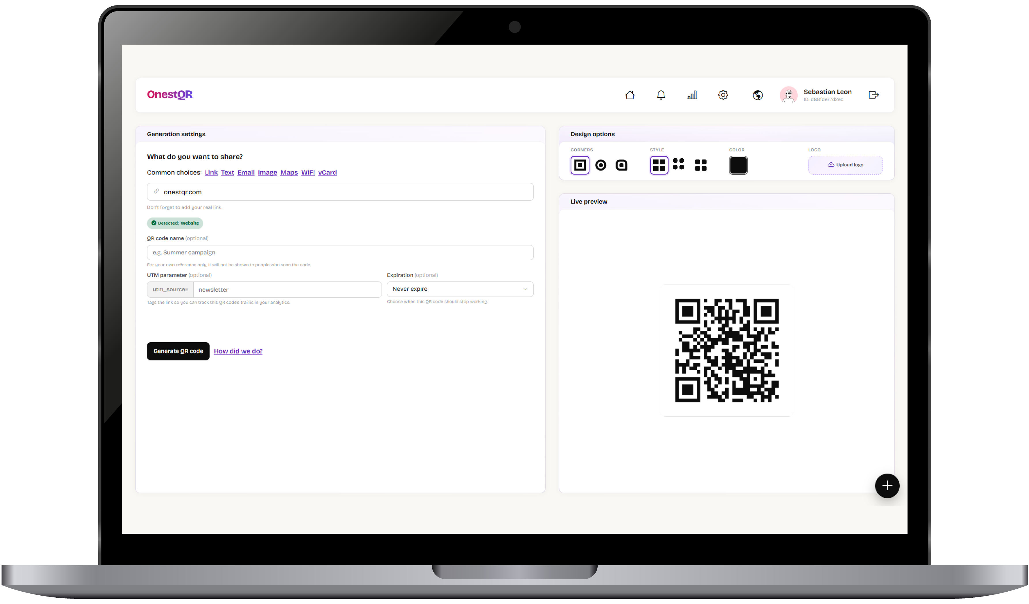The width and height of the screenshot is (1029, 604).
Task: Click the QR code live preview image
Action: click(x=727, y=351)
